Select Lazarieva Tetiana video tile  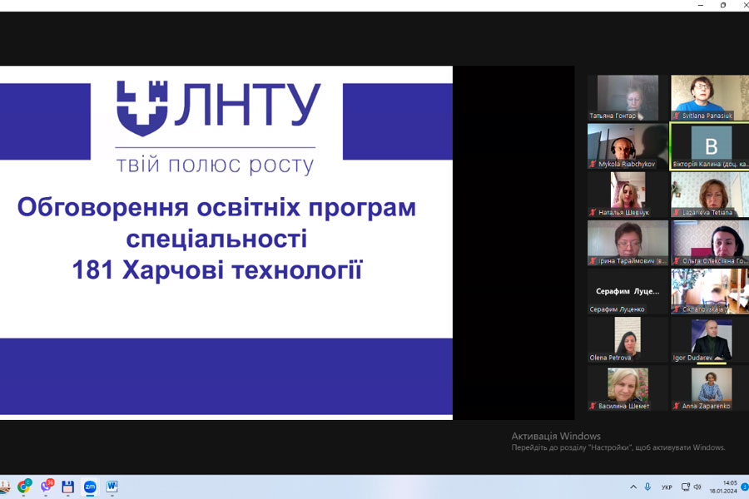coord(710,195)
